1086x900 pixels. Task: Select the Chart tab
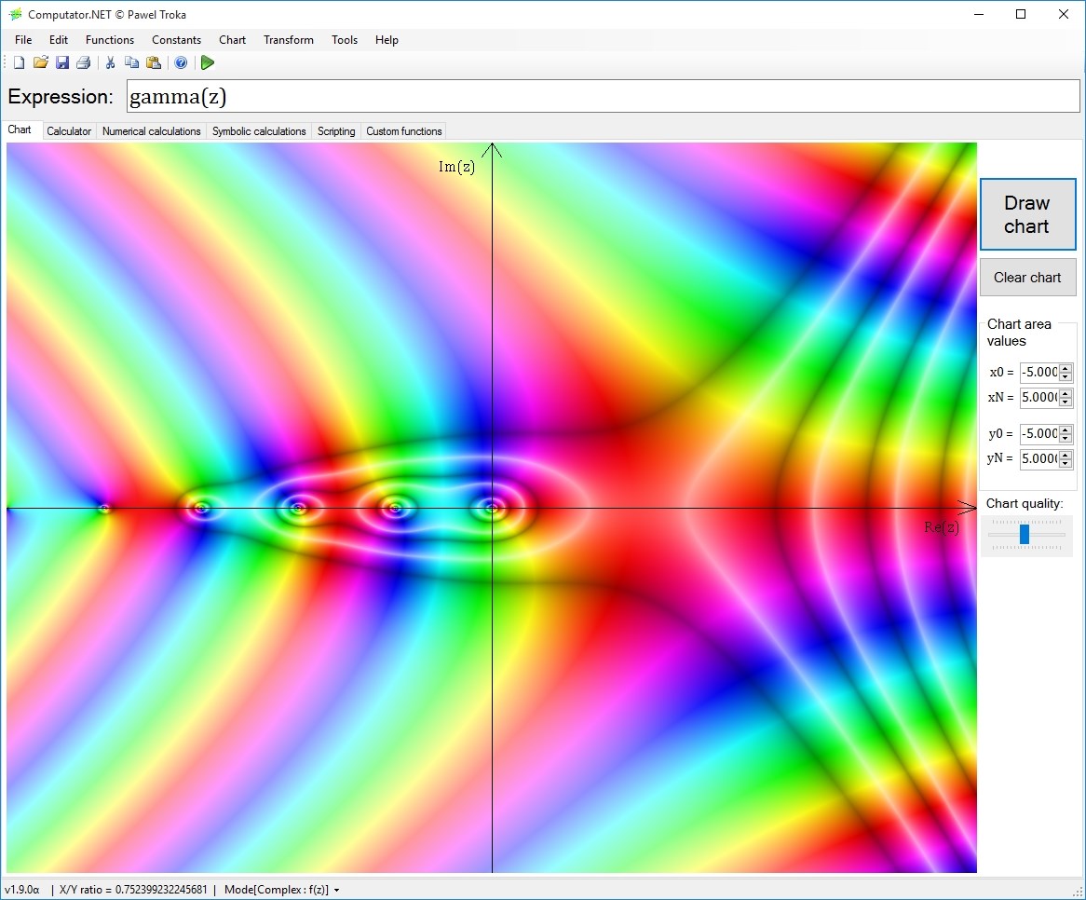20,130
